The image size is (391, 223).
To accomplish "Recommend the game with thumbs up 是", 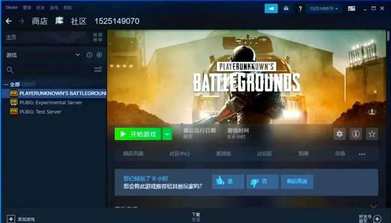I will click(228, 181).
